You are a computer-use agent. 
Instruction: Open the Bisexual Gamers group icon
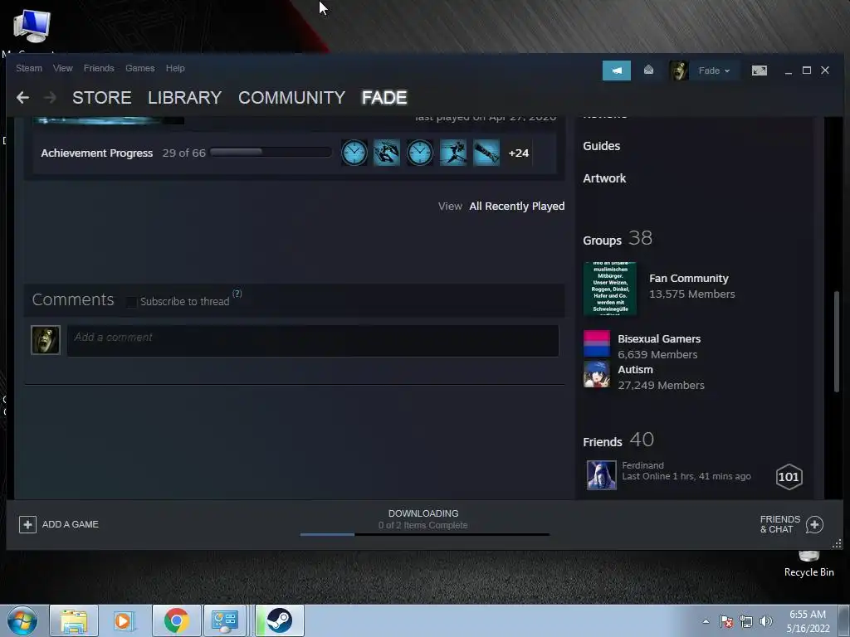pos(596,344)
